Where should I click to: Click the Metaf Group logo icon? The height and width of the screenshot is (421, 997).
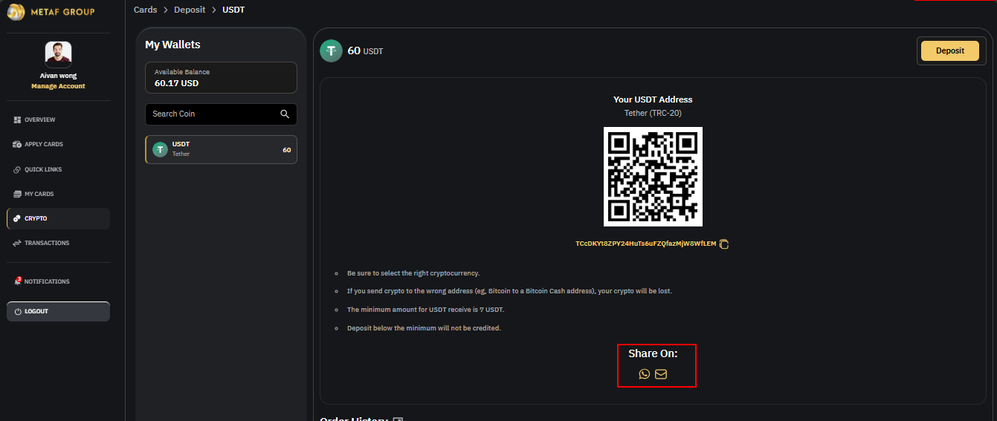[16, 12]
